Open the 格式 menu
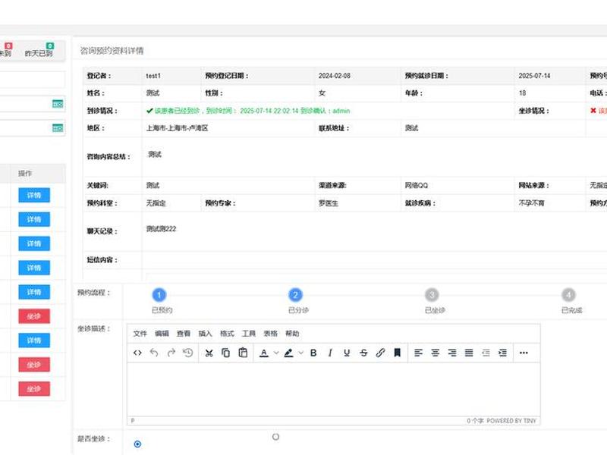The image size is (607, 455). click(x=227, y=334)
